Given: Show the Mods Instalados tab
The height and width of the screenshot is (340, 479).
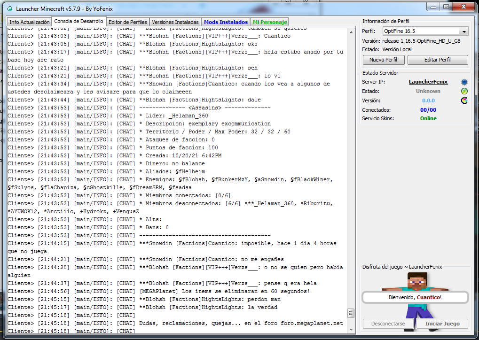Looking at the screenshot, I should [x=226, y=22].
